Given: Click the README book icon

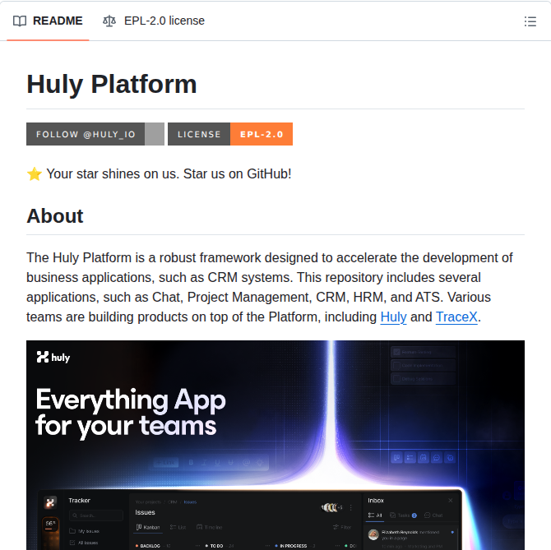Looking at the screenshot, I should (20, 21).
